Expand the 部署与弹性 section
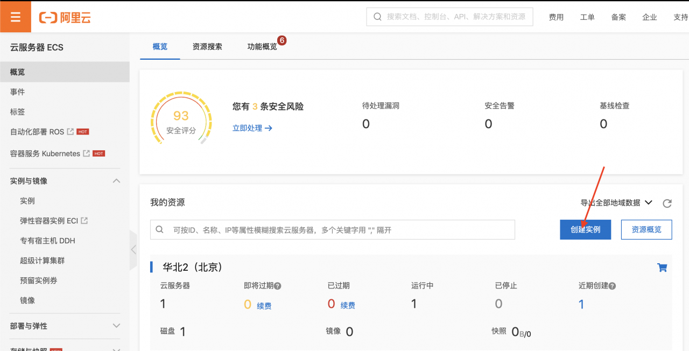The width and height of the screenshot is (689, 351). tap(116, 326)
